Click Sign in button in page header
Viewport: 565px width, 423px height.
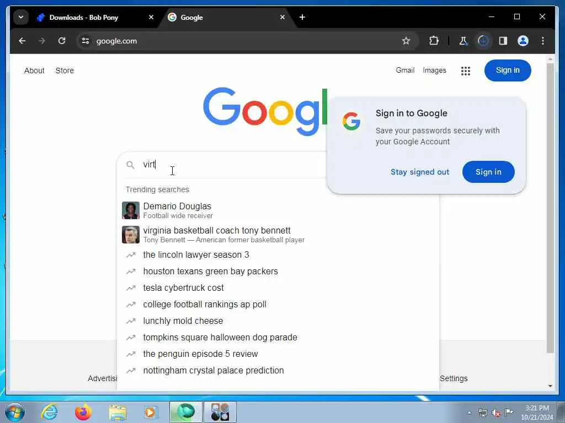click(508, 70)
